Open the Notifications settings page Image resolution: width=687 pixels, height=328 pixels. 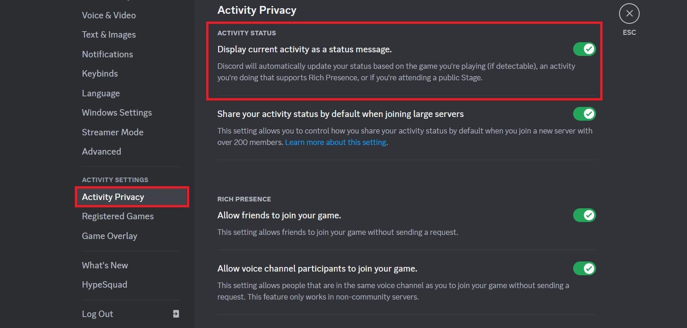click(107, 54)
